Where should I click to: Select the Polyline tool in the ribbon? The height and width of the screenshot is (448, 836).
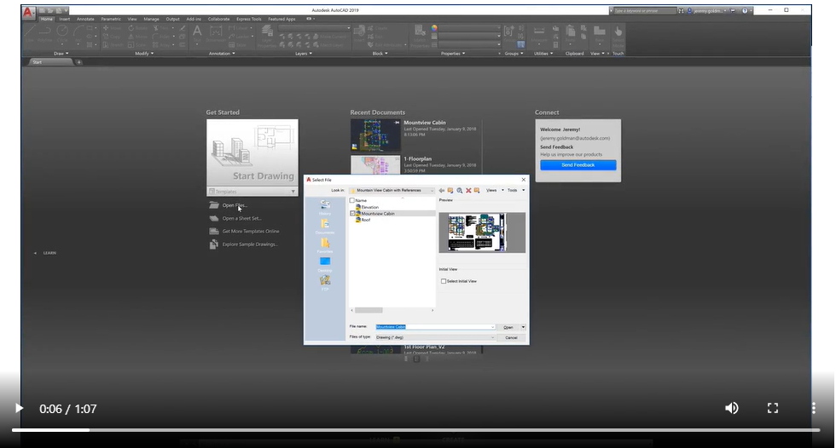45,33
